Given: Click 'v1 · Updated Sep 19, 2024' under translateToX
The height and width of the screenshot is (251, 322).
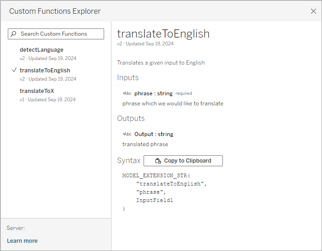Looking at the screenshot, I should [x=48, y=100].
